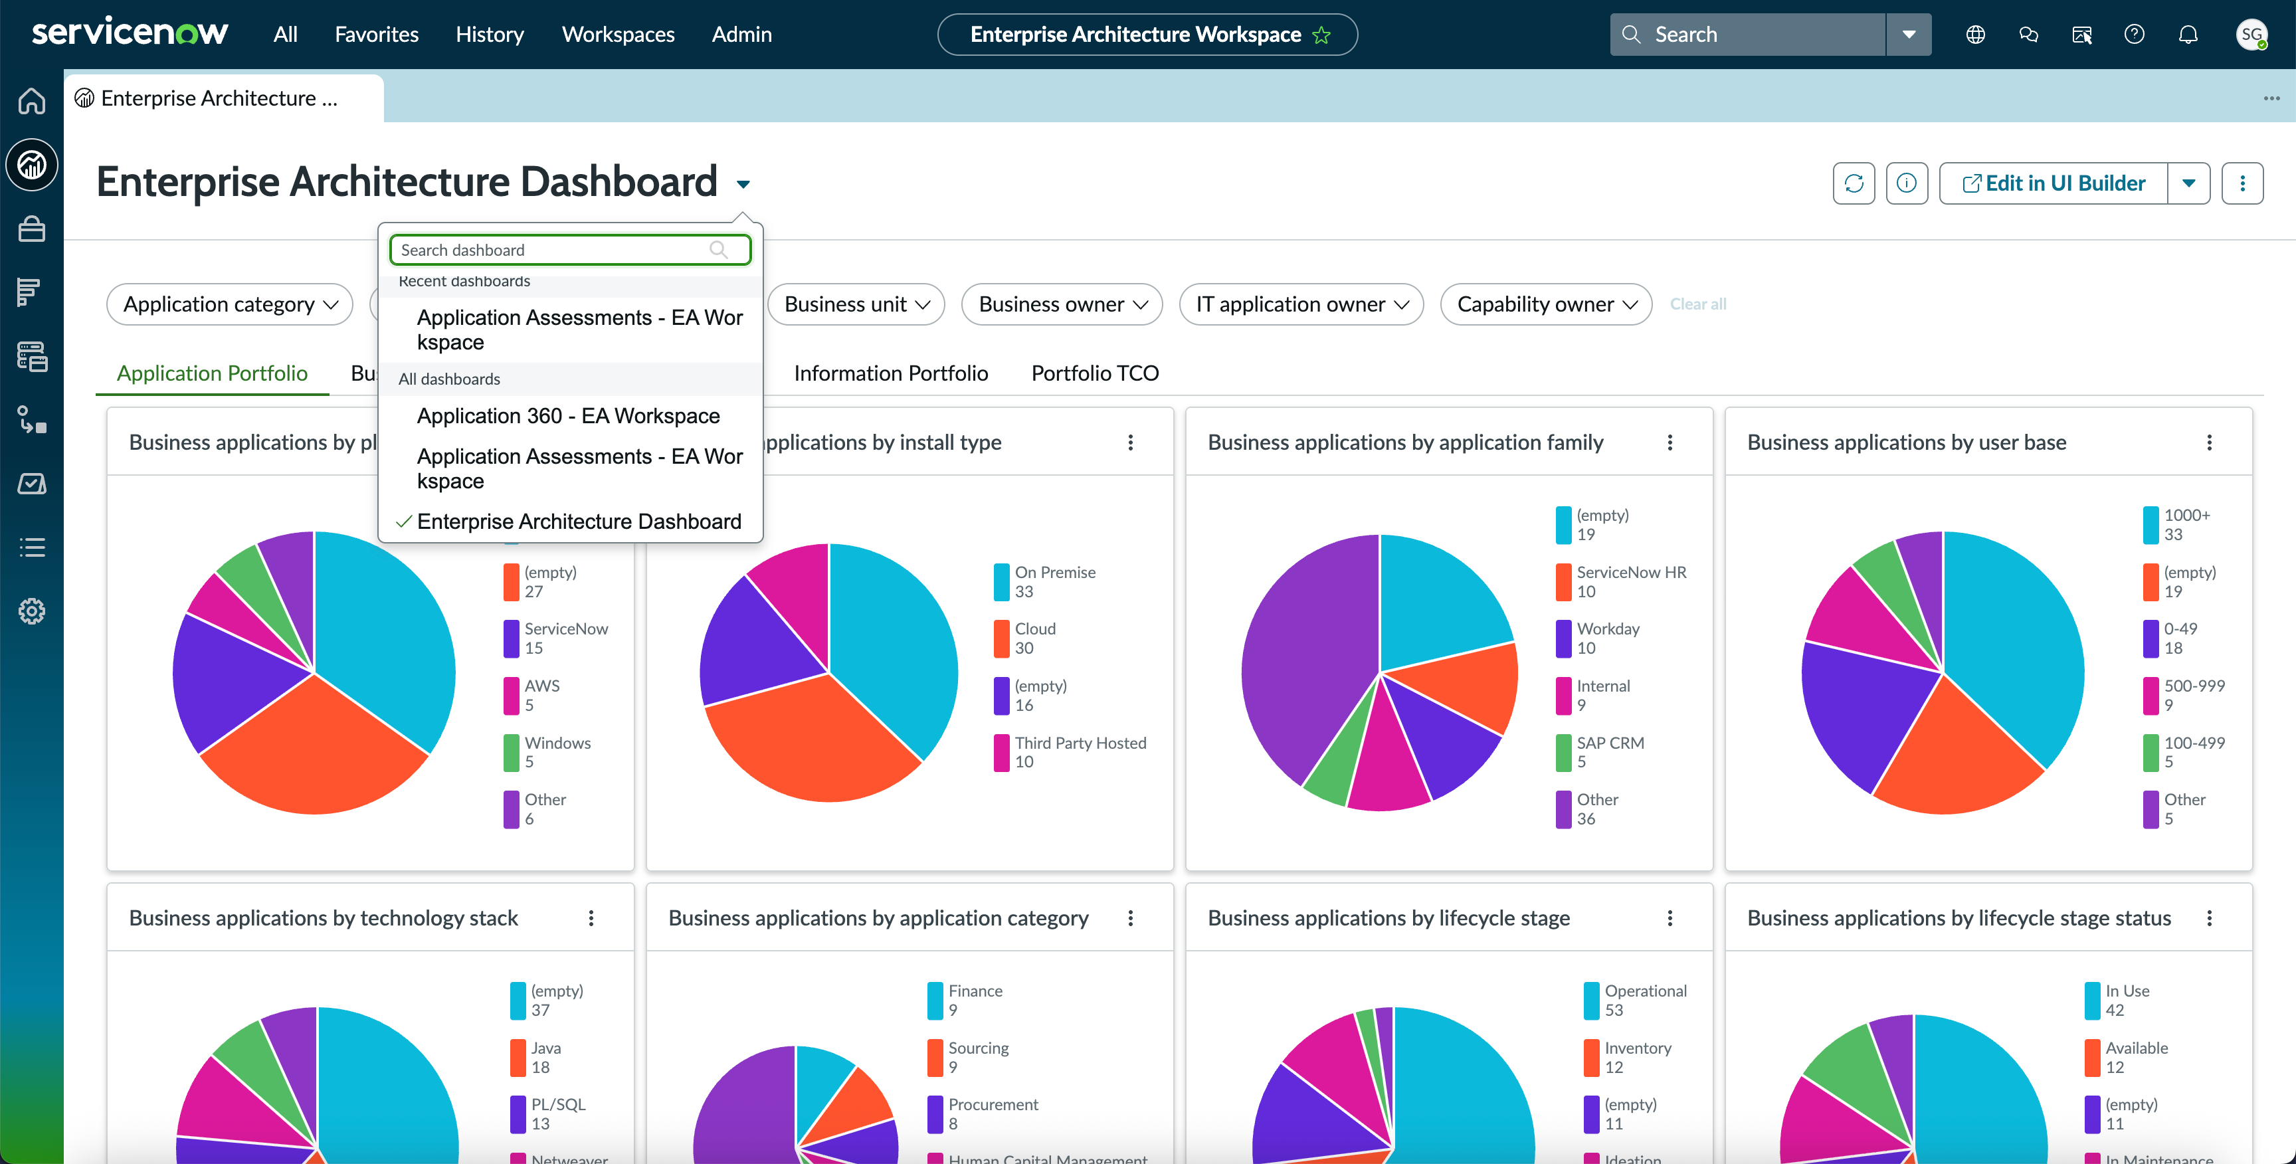The height and width of the screenshot is (1164, 2296).
Task: Click the ServiceNow HR legend label
Action: pos(1631,572)
